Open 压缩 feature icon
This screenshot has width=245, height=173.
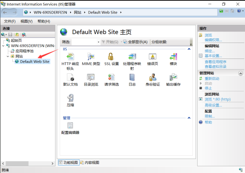click(70, 98)
